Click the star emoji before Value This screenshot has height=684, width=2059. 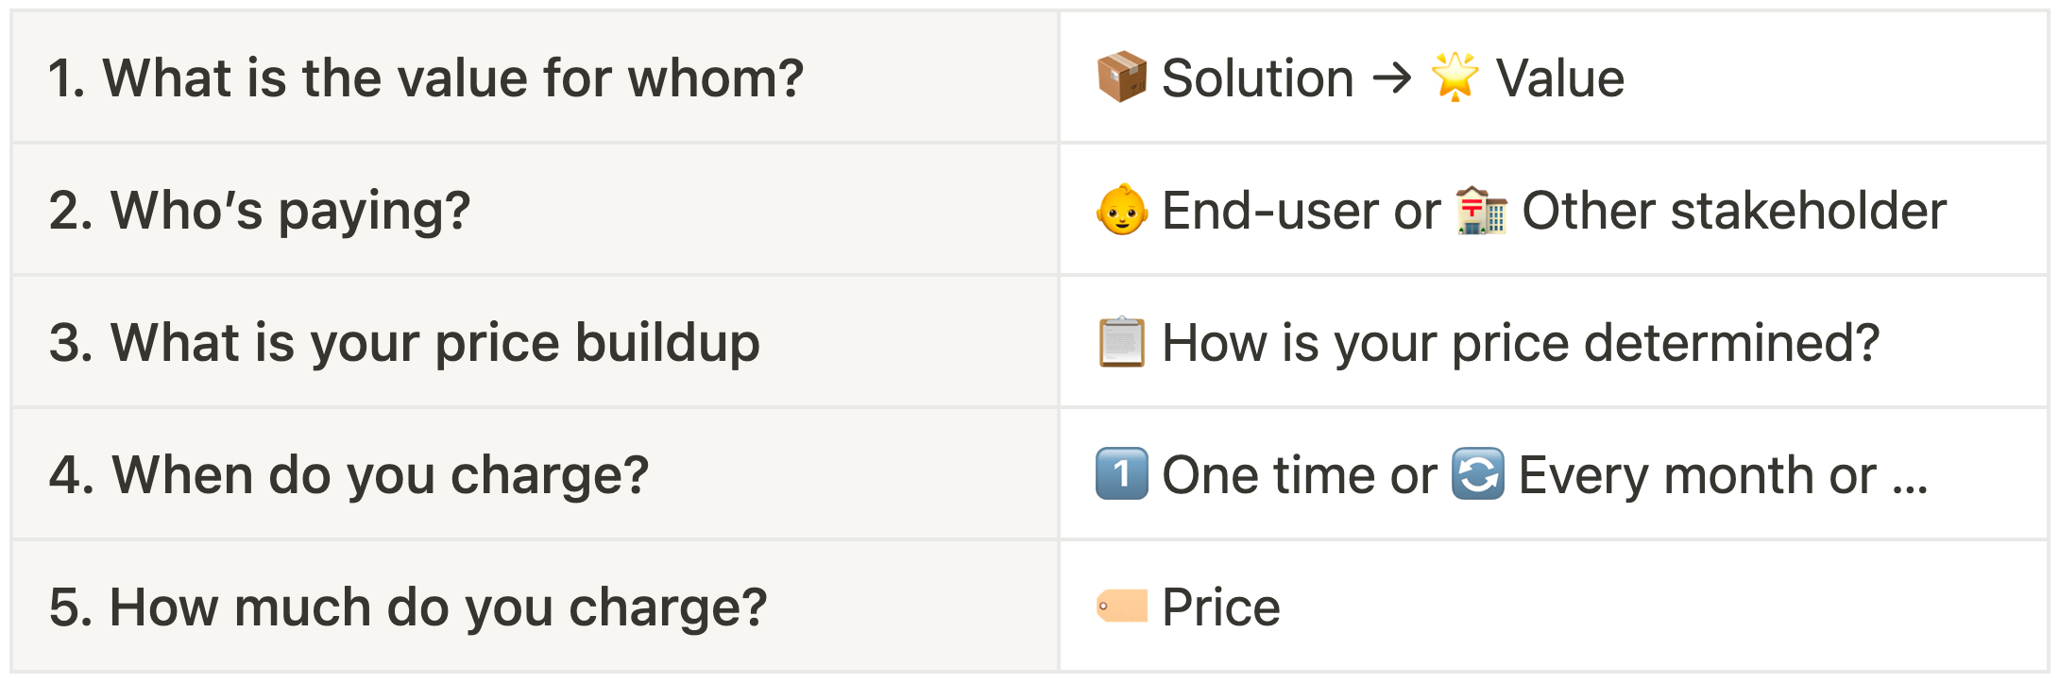click(x=1455, y=77)
